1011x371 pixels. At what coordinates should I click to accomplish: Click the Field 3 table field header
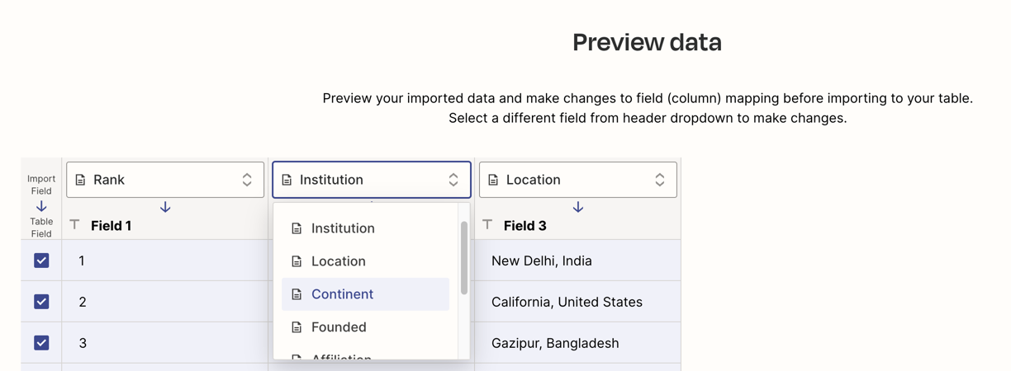point(524,226)
